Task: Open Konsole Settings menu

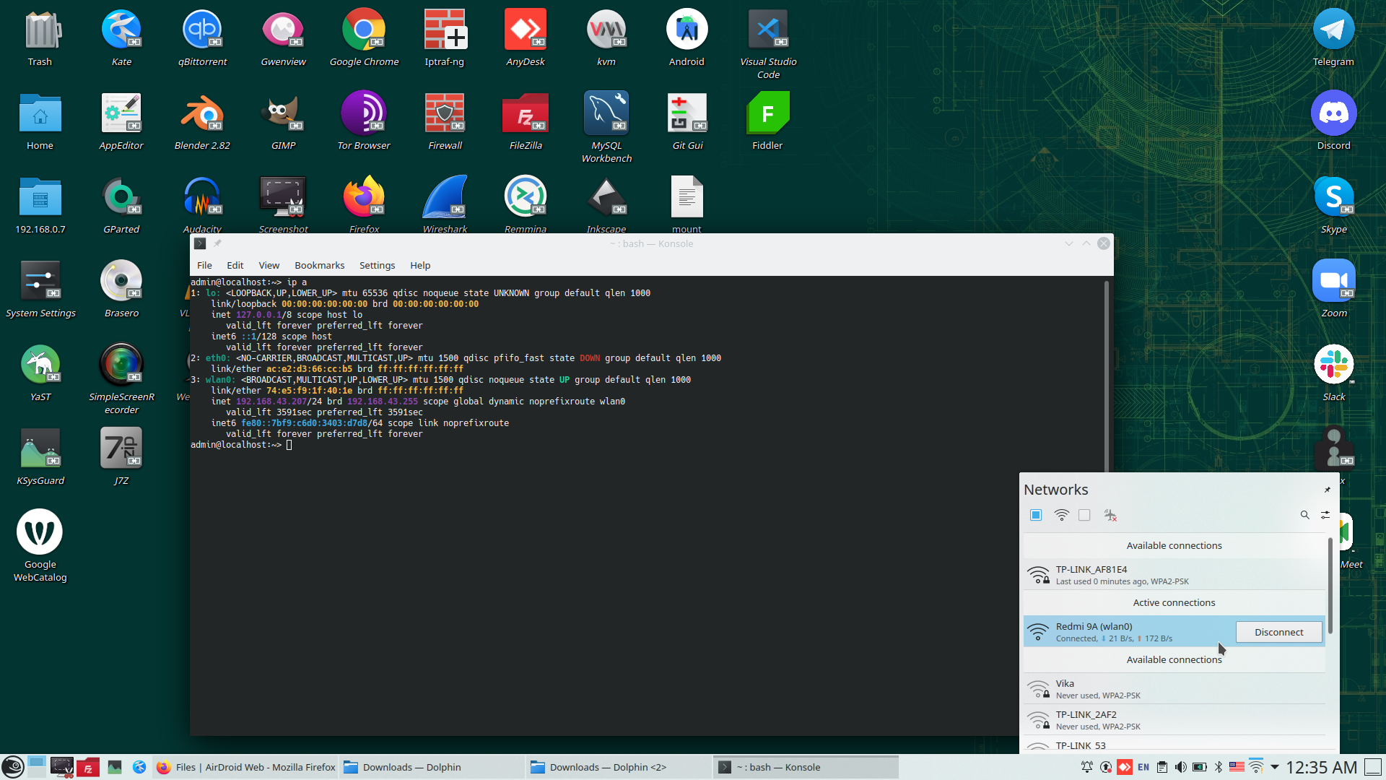Action: [x=377, y=265]
